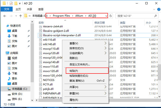Open 查看(V) submenu in context menu
Image resolution: width=161 pixels, height=108 pixels.
click(x=85, y=43)
